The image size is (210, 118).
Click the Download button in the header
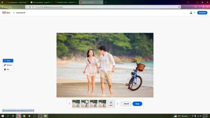pyautogui.click(x=202, y=13)
